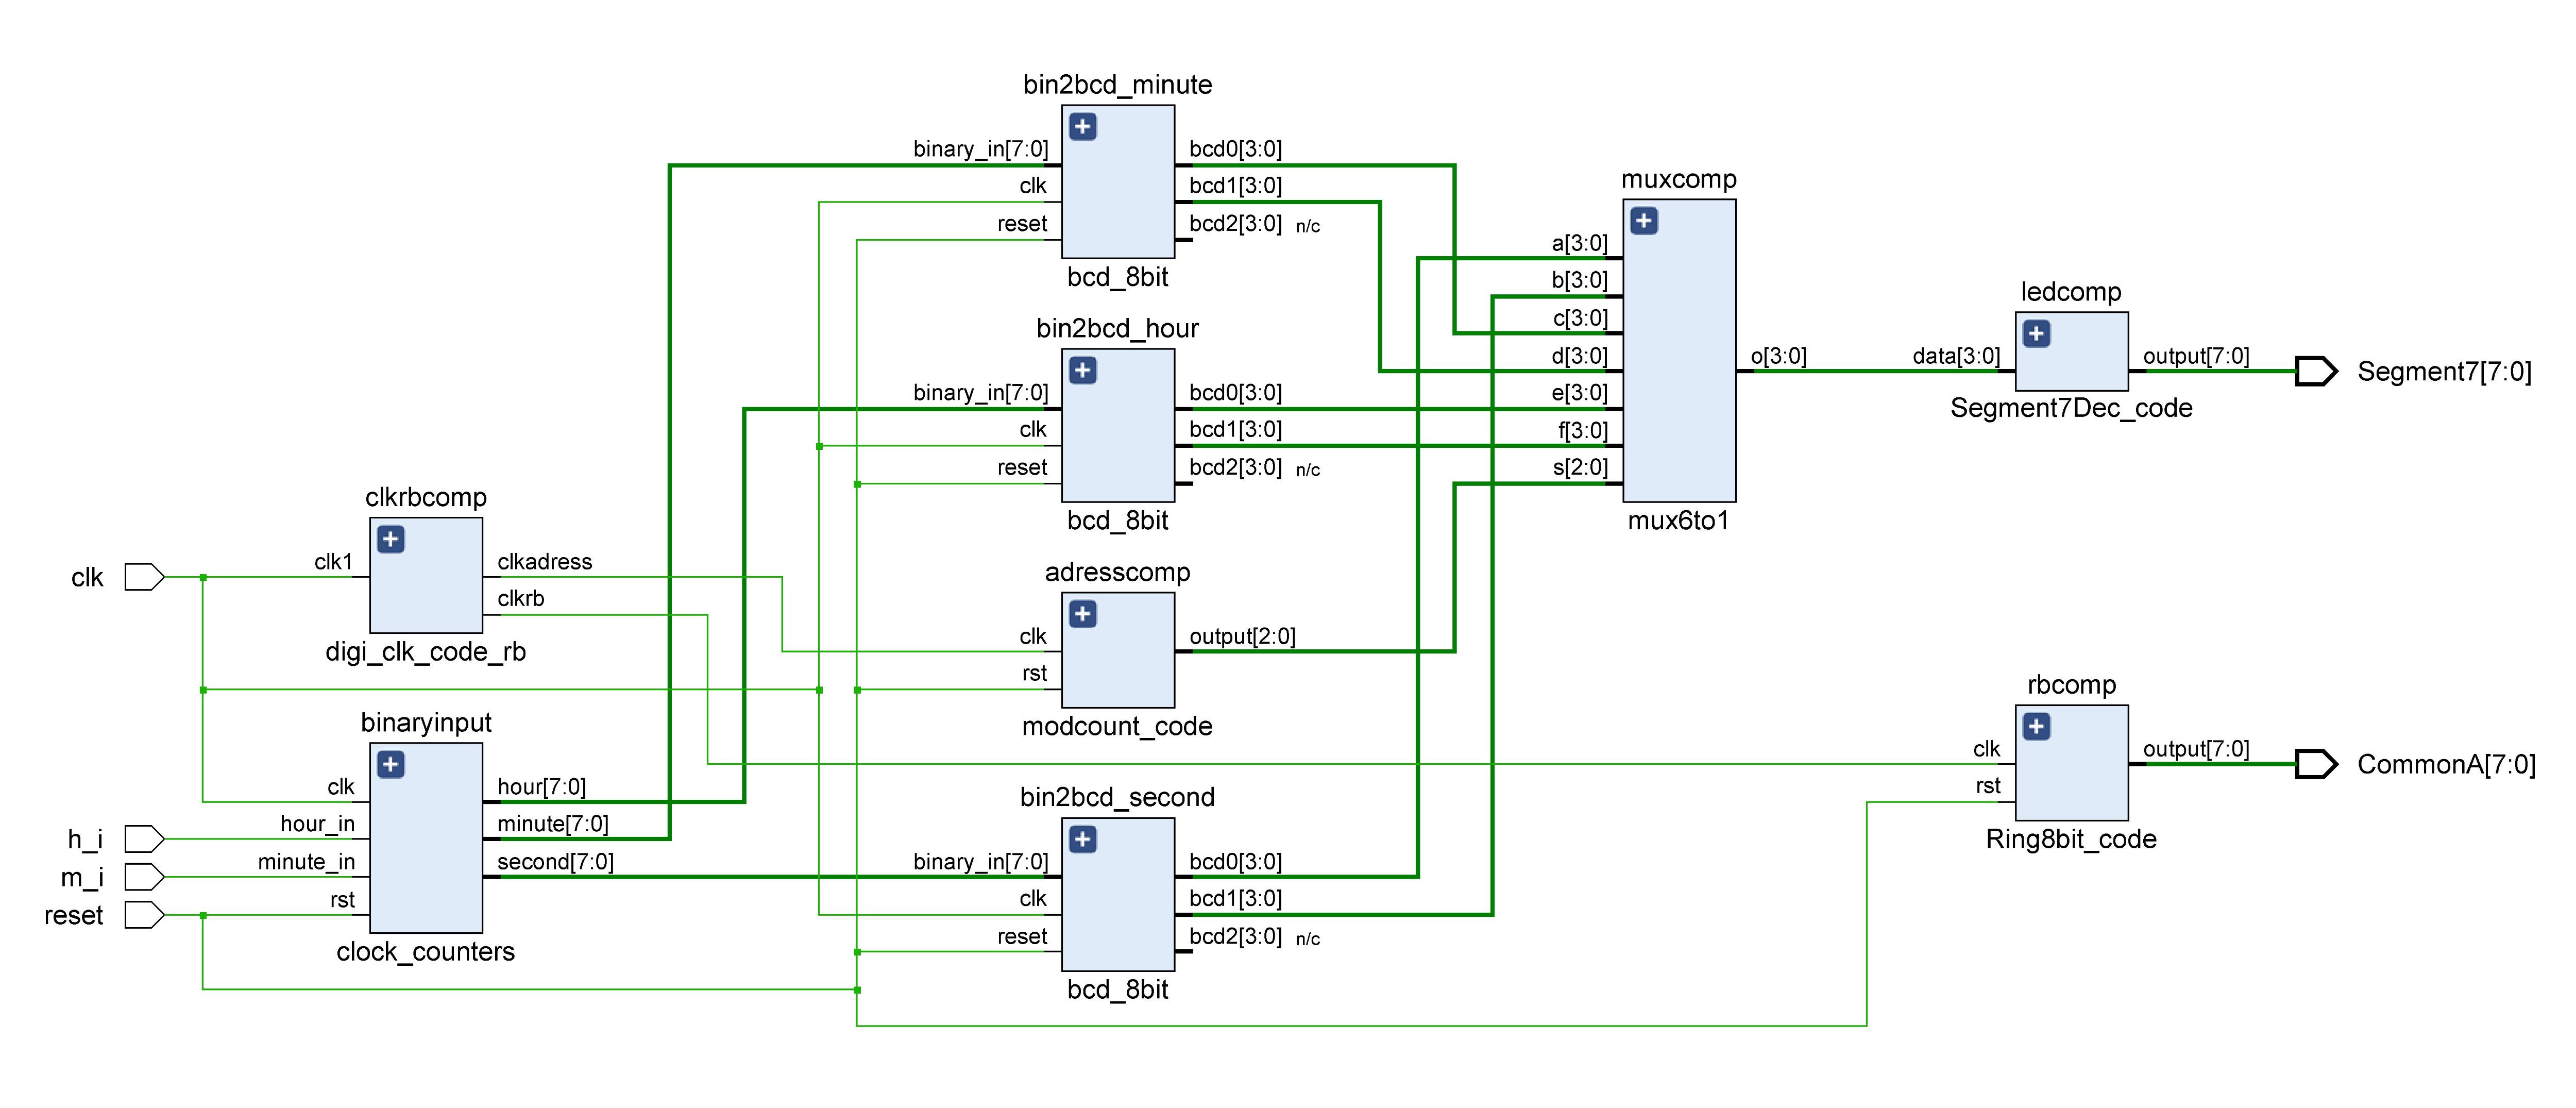Select the CommonA[7:0] output port symbol
Image resolution: width=2576 pixels, height=1108 pixels.
2316,764
